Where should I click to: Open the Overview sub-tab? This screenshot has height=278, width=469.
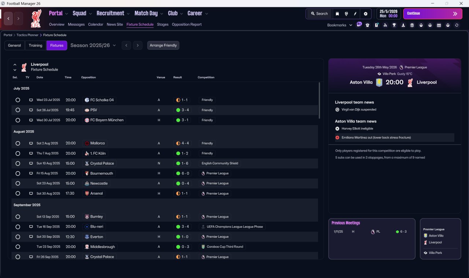57,25
